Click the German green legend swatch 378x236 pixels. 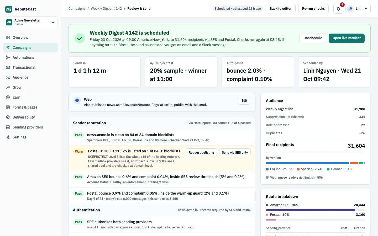[x=328, y=169]
